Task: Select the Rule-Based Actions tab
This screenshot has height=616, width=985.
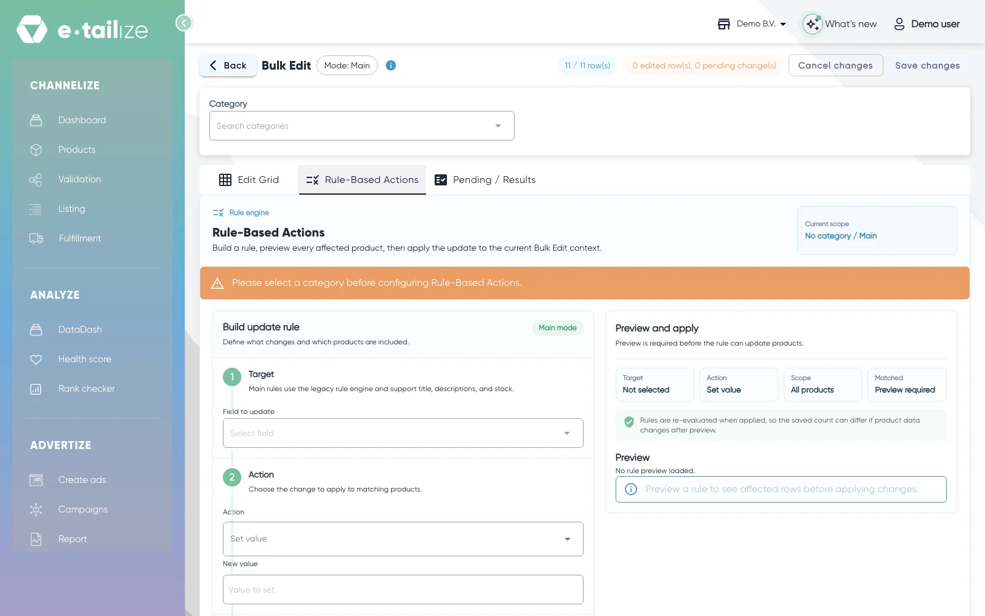Action: [362, 180]
